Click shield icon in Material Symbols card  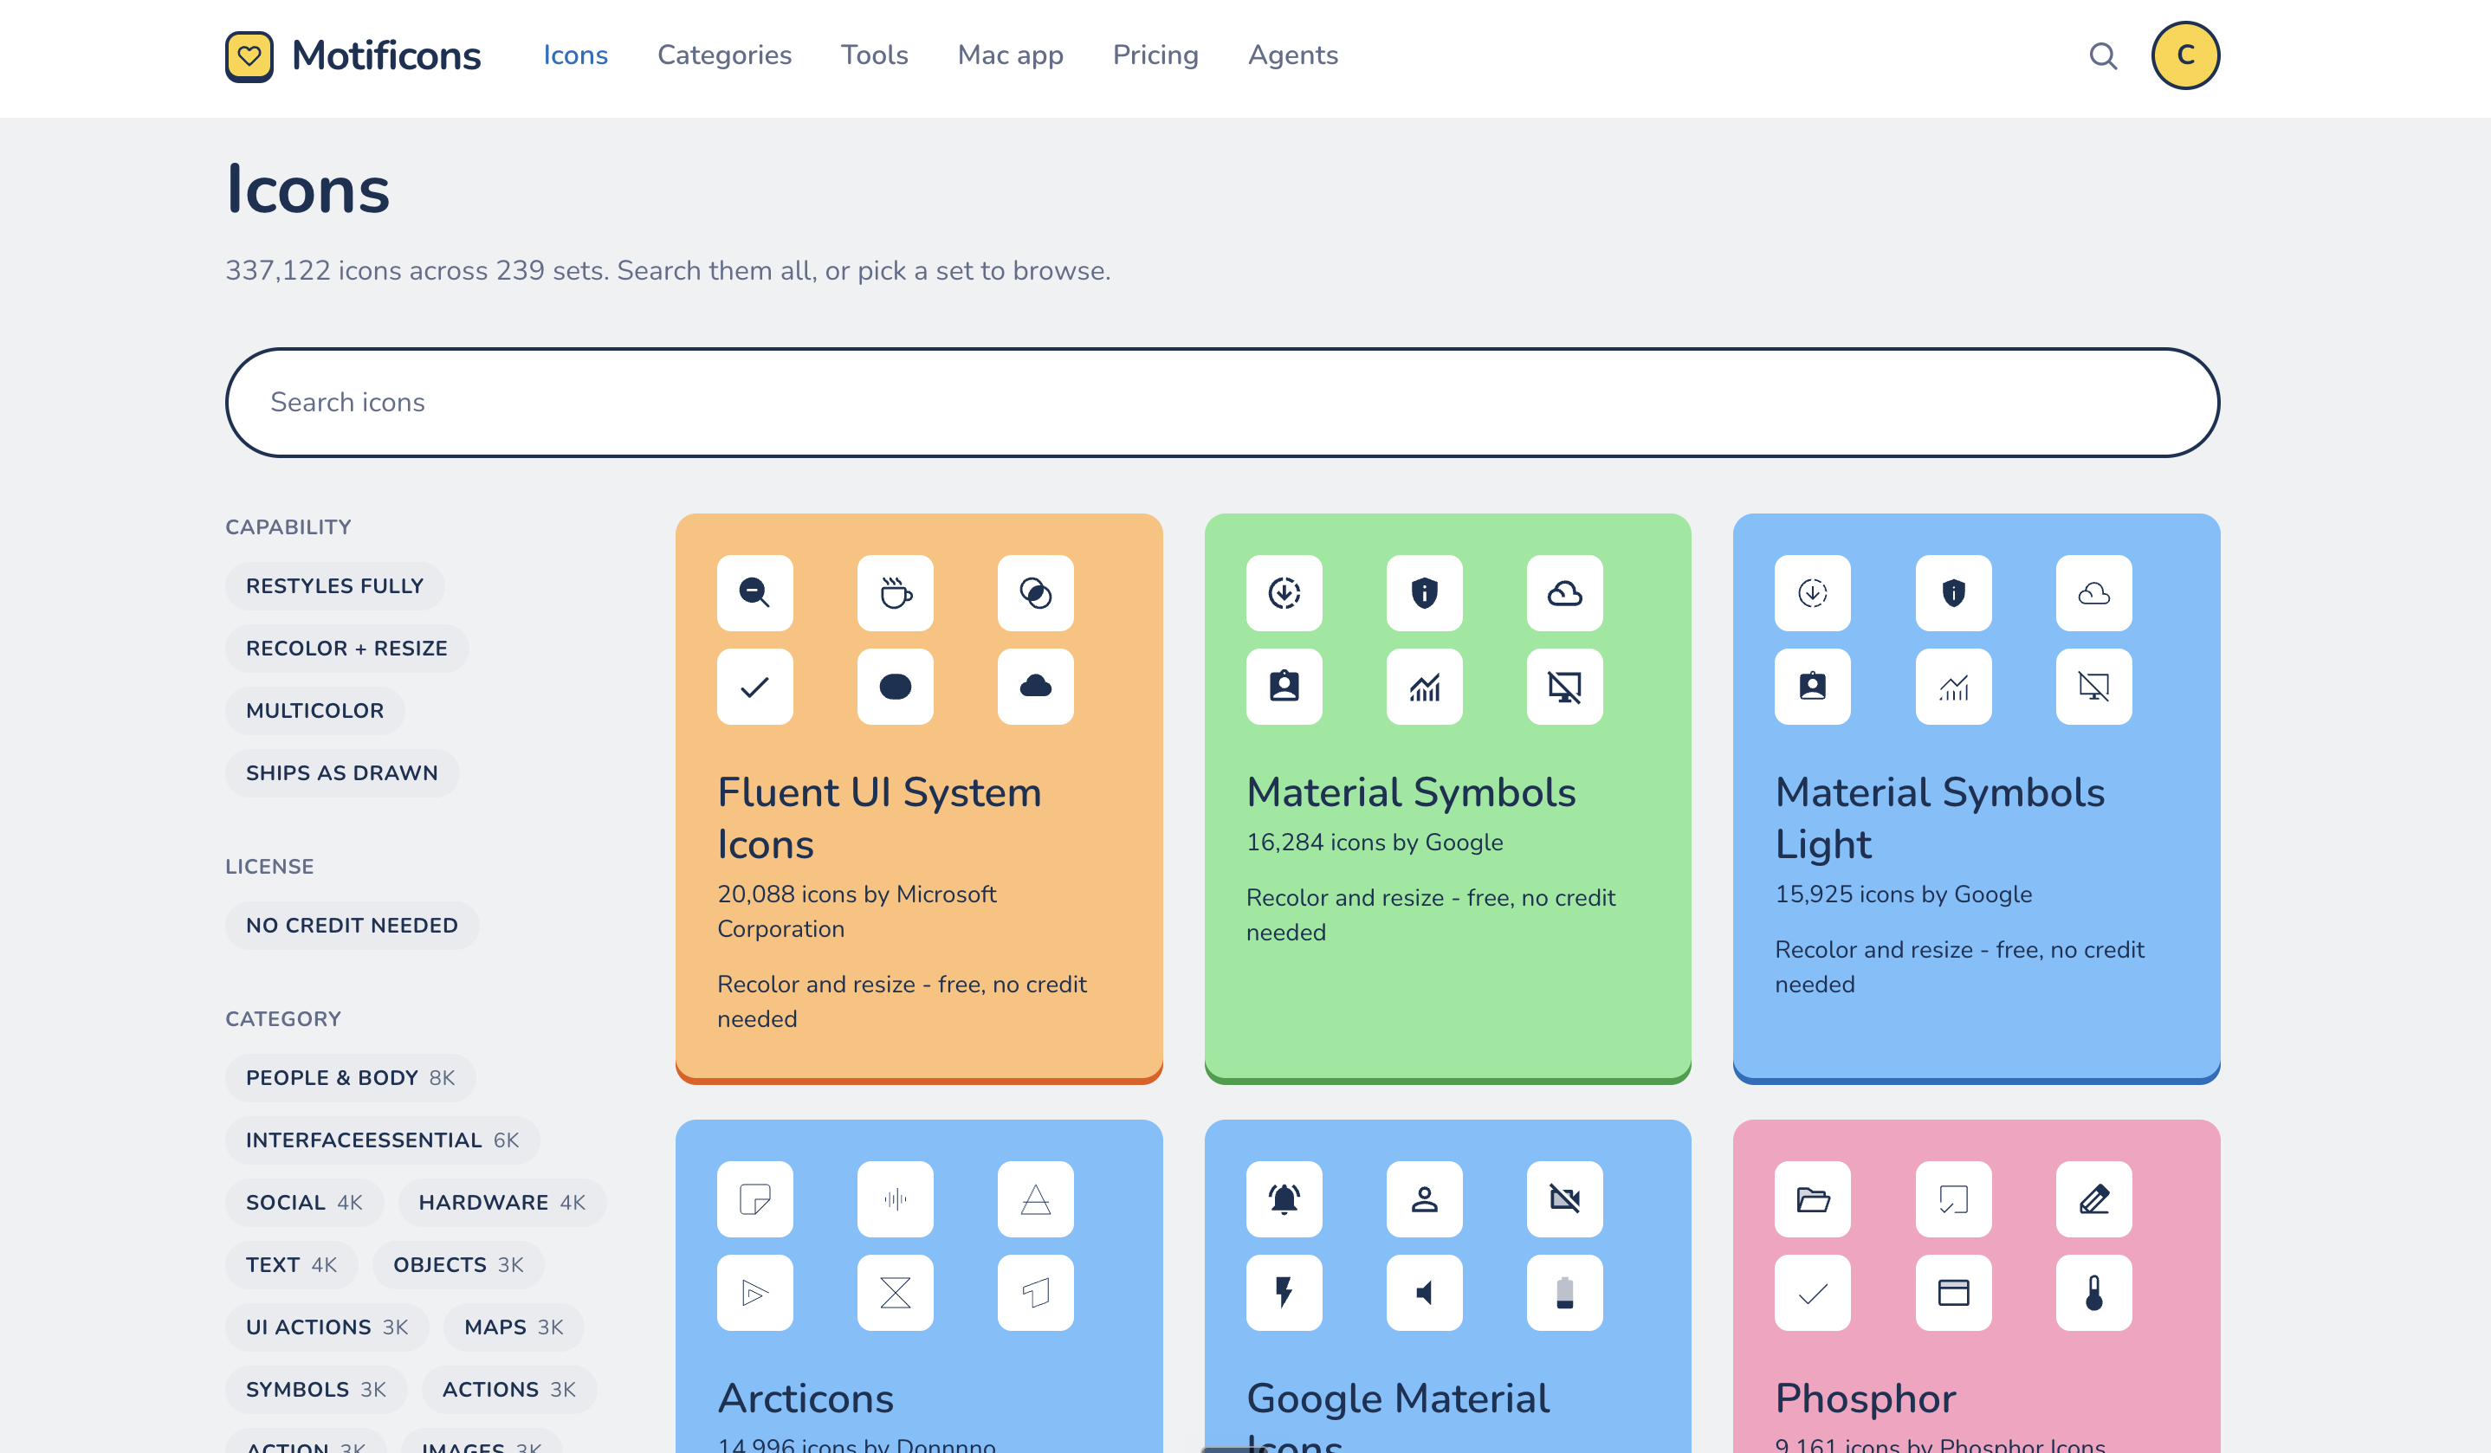pyautogui.click(x=1425, y=593)
